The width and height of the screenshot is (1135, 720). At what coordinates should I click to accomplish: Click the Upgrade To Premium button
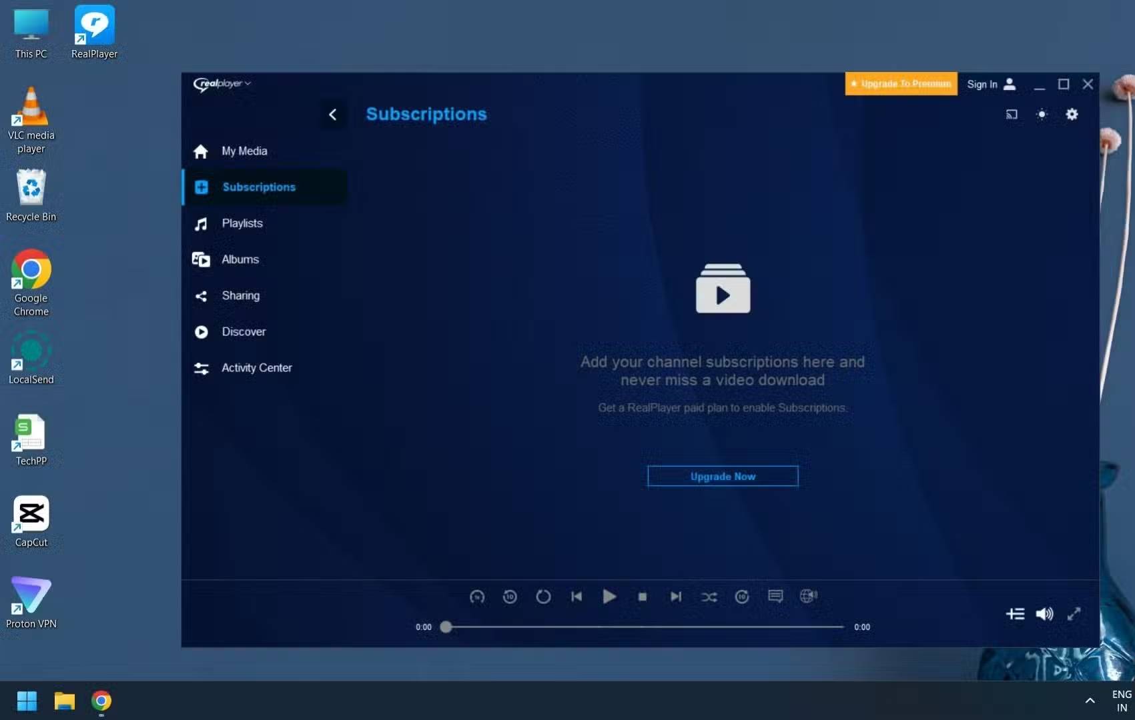pyautogui.click(x=901, y=84)
